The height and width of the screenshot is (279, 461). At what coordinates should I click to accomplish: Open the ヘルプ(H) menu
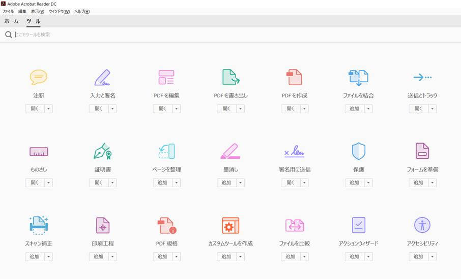tap(82, 12)
